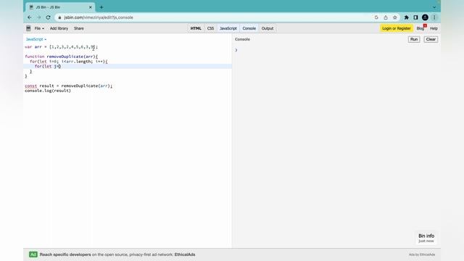This screenshot has height=261, width=464.
Task: Click the address bar URL
Action: point(99,17)
